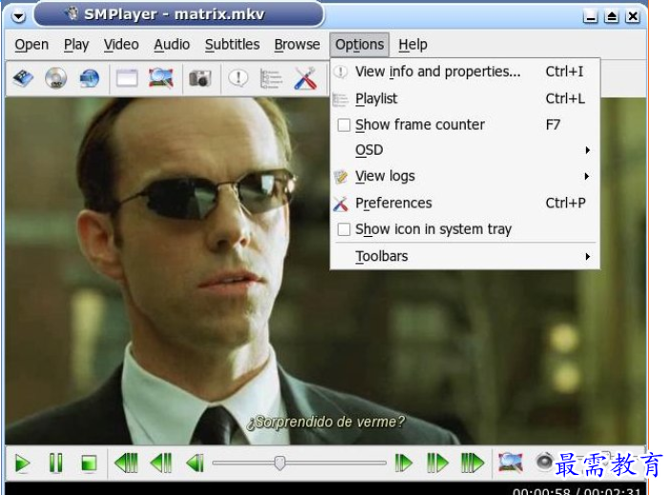Enable Show icon in system tray

pyautogui.click(x=344, y=229)
